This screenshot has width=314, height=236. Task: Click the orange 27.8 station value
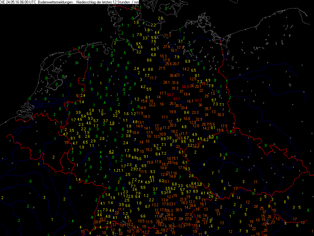coord(167,47)
